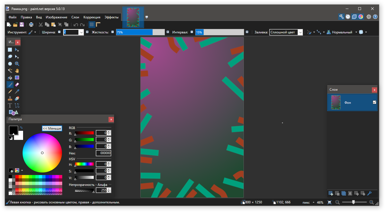The height and width of the screenshot is (212, 385).
Task: Select the Rectangle Select tool
Action: 10,50
